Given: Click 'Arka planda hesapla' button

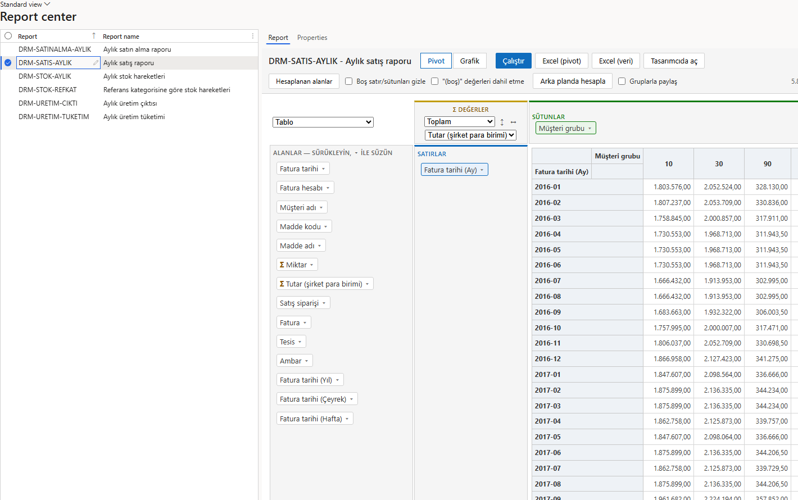Looking at the screenshot, I should pyautogui.click(x=573, y=81).
